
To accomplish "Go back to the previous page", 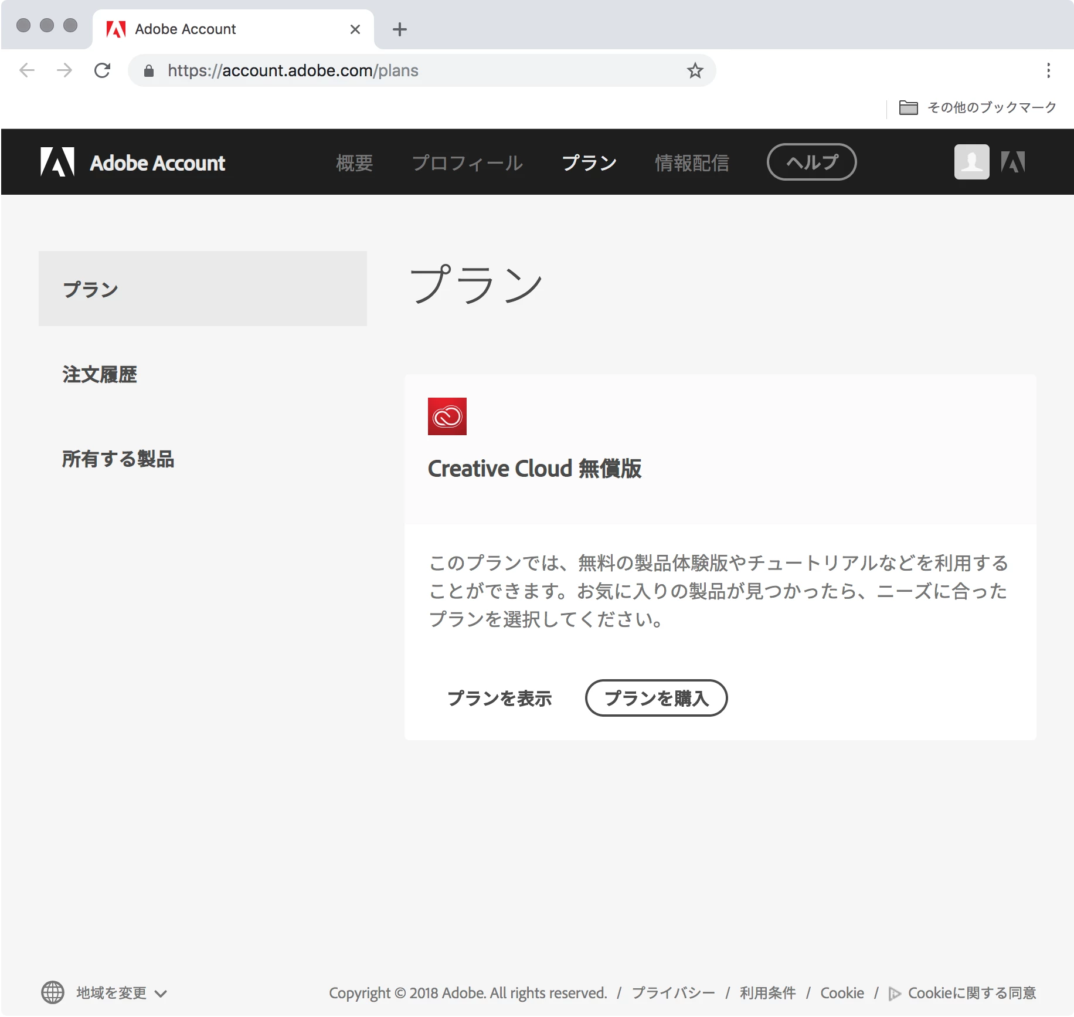I will point(27,70).
